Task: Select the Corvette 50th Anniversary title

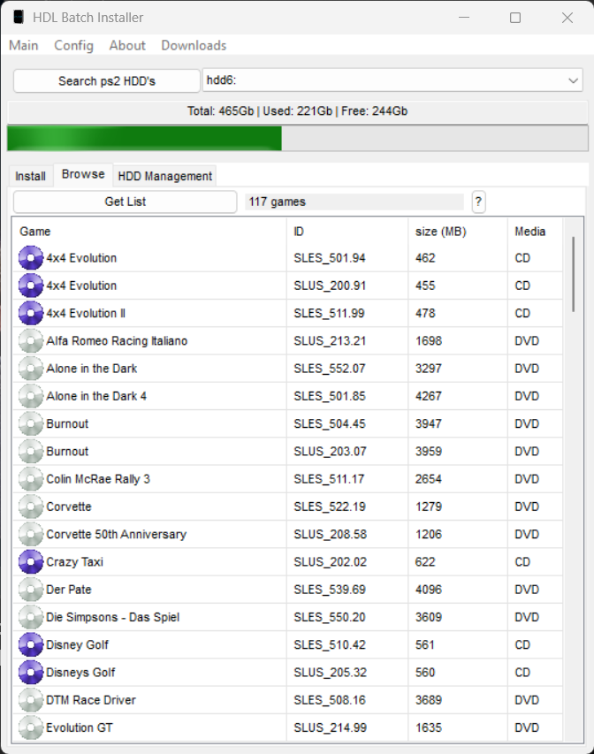Action: click(x=117, y=534)
